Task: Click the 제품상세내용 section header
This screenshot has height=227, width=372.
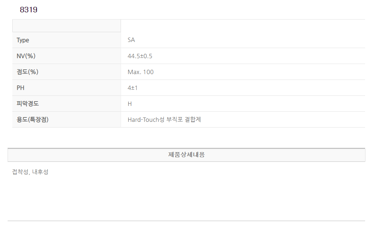Action: pyautogui.click(x=186, y=155)
